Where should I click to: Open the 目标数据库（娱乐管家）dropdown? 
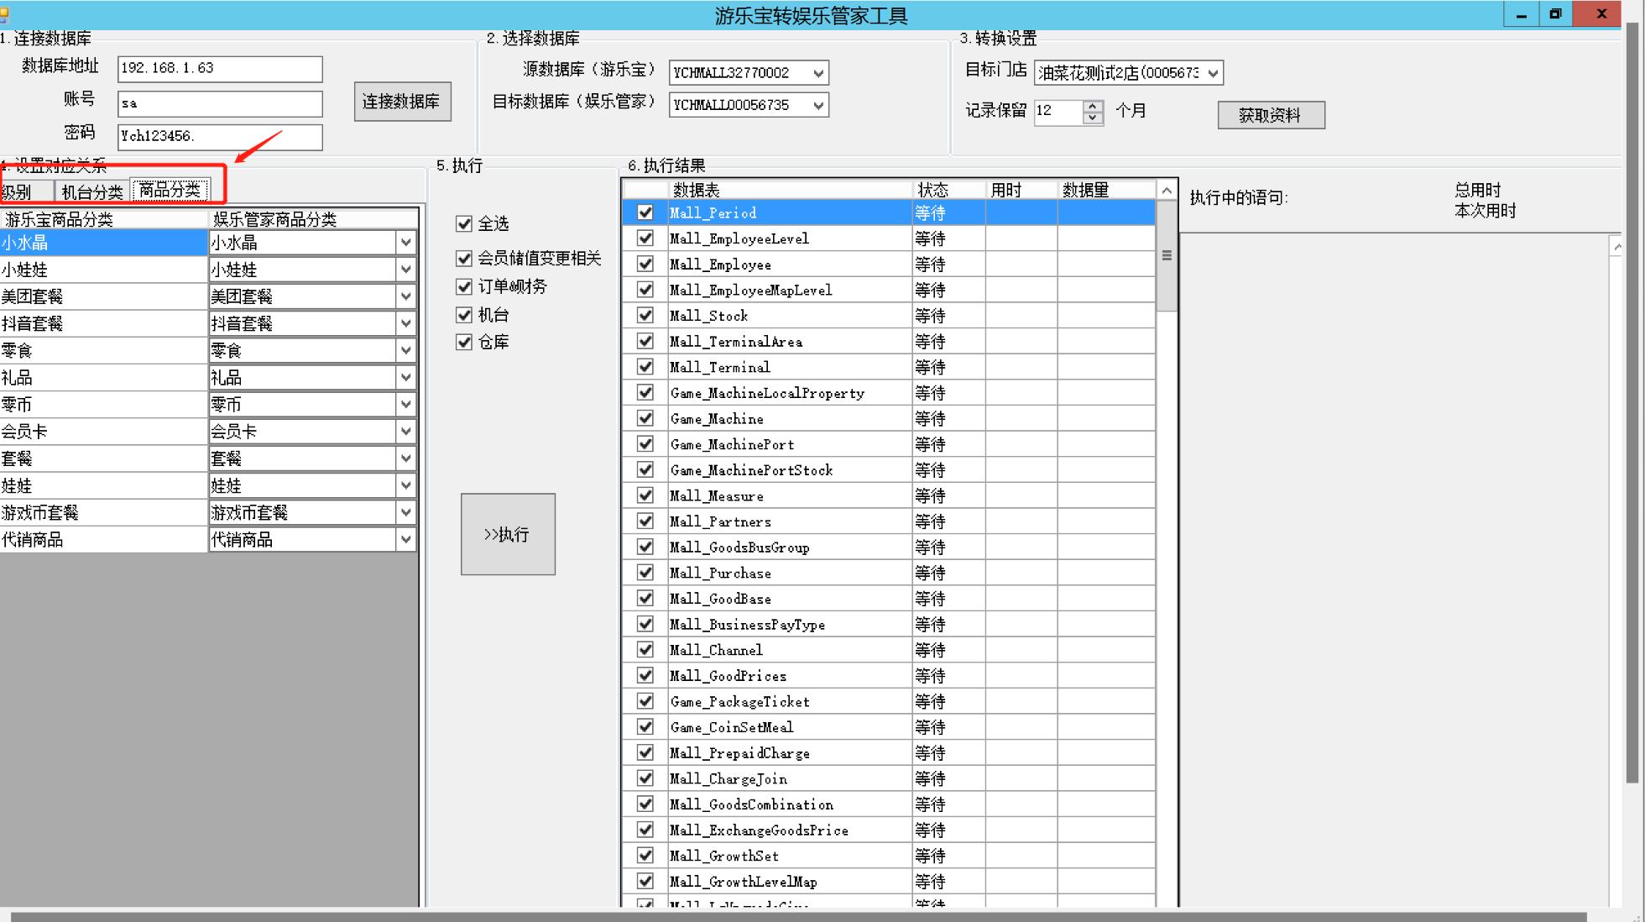pyautogui.click(x=818, y=105)
